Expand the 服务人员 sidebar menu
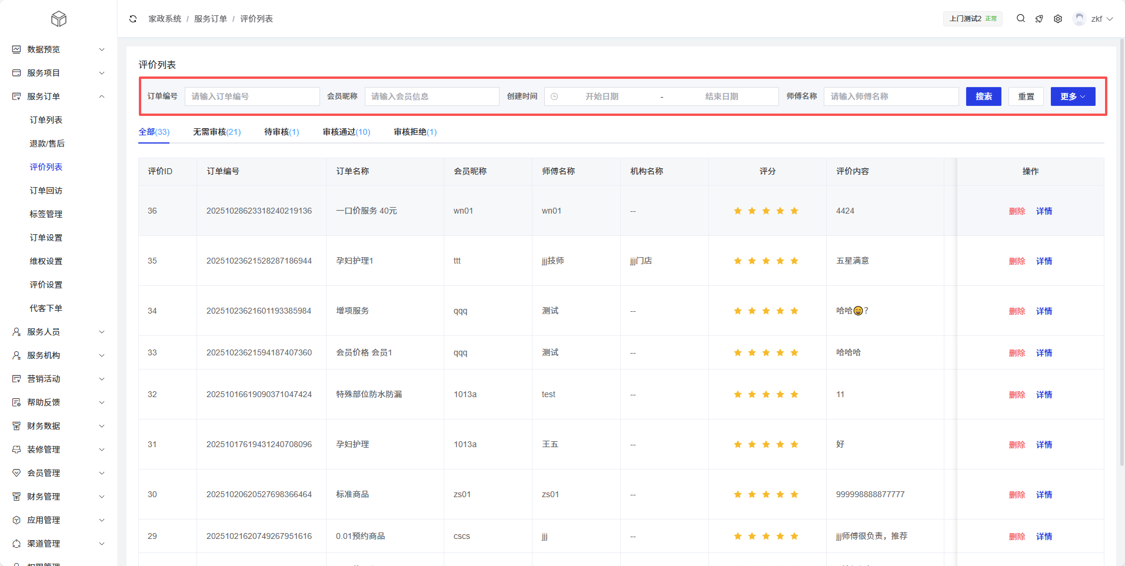The width and height of the screenshot is (1125, 566). (58, 332)
